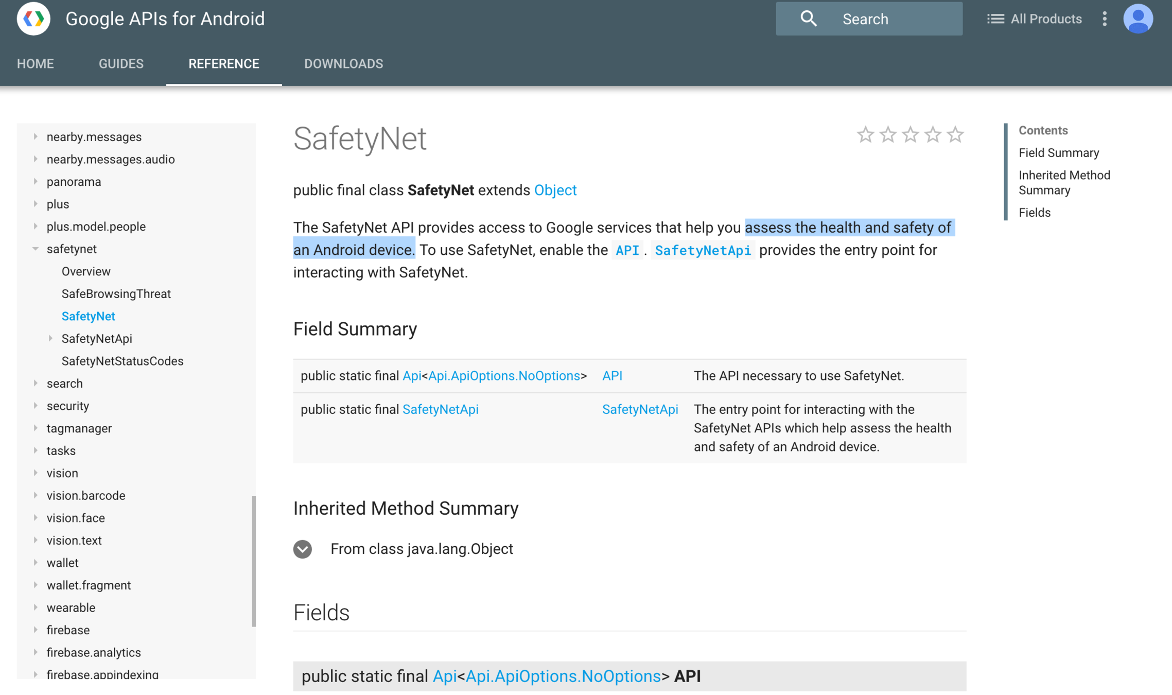This screenshot has width=1172, height=695.
Task: Switch to the GUIDES tab
Action: point(121,64)
